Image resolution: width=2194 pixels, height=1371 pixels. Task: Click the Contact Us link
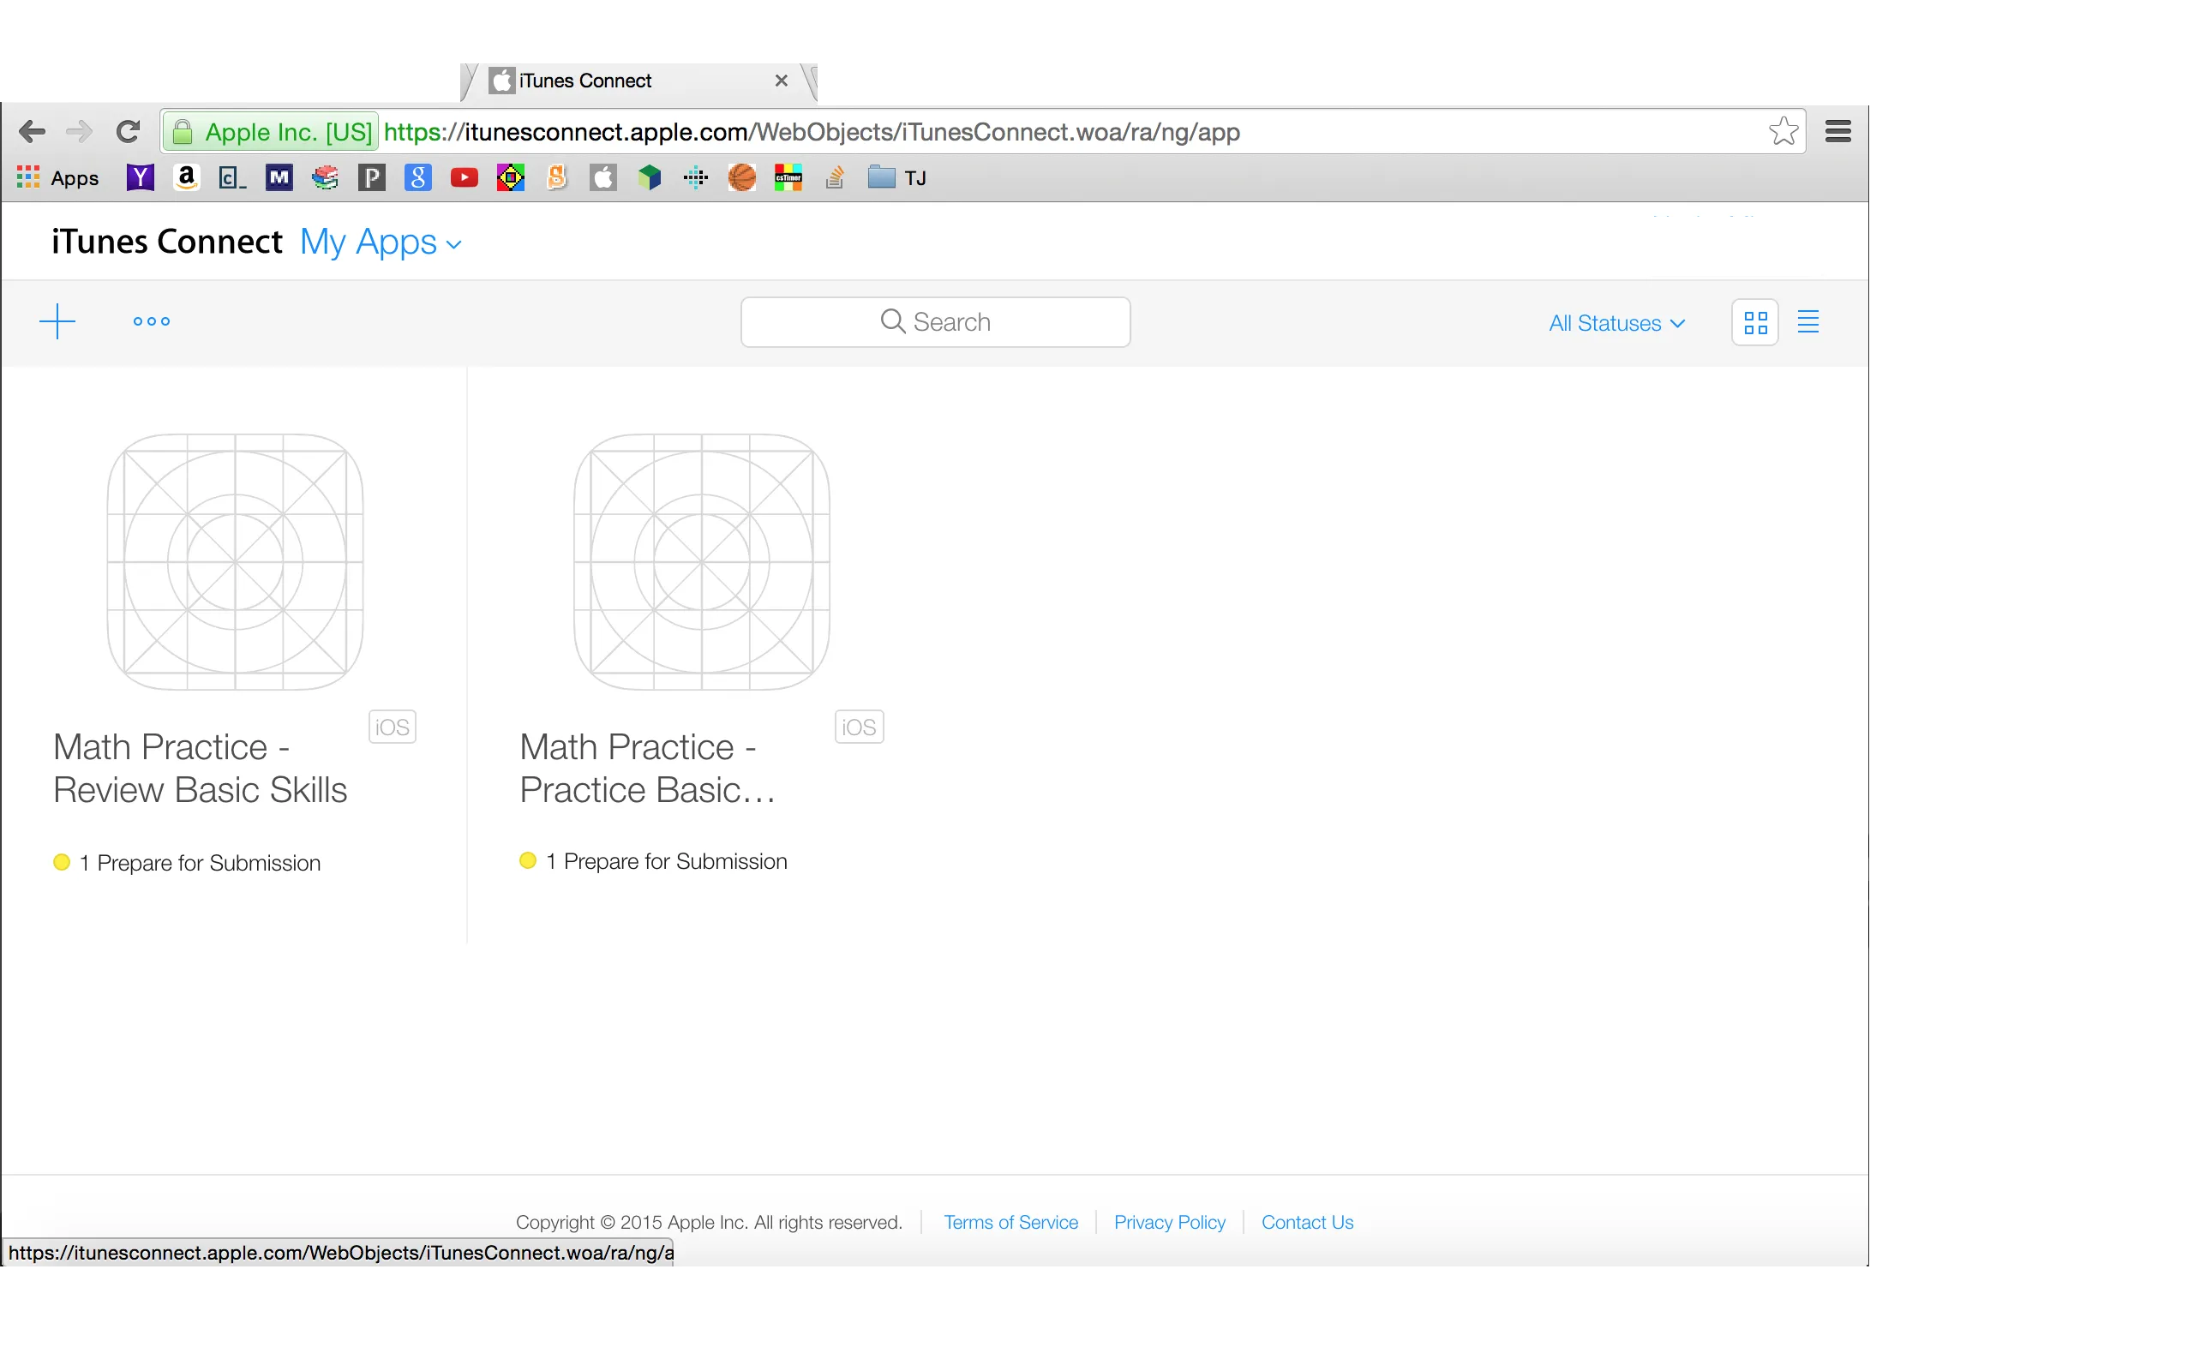[1306, 1221]
